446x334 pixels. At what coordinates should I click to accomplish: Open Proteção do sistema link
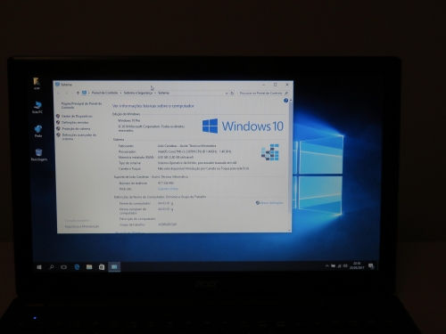pyautogui.click(x=76, y=128)
